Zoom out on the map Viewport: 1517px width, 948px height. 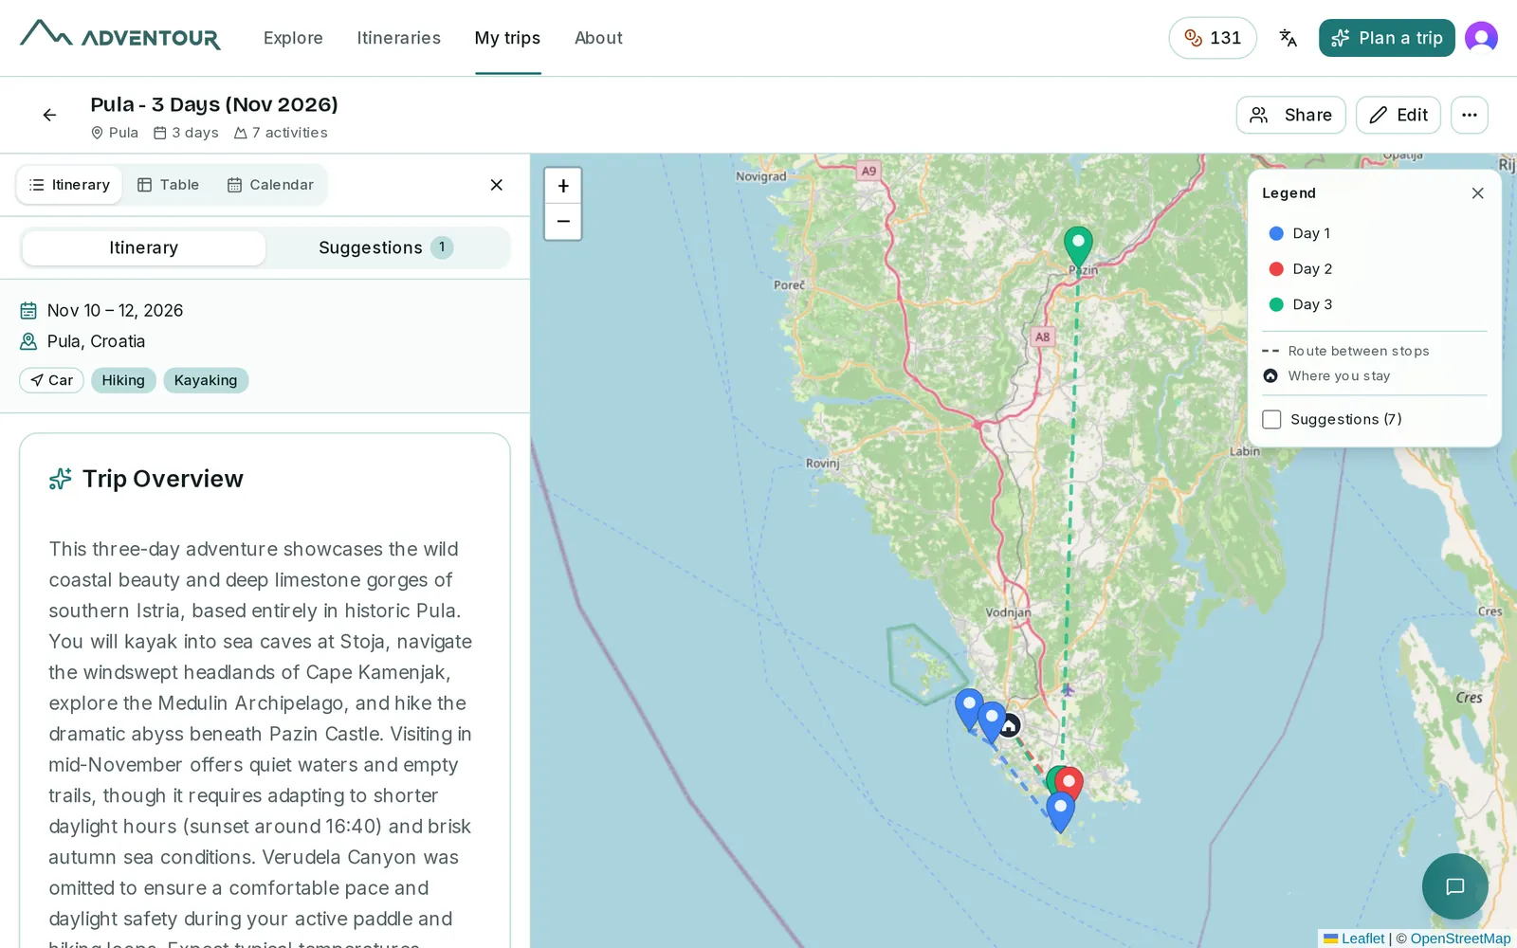563,222
